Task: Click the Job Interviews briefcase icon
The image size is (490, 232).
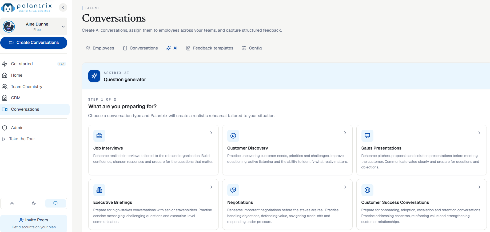Action: [x=99, y=136]
